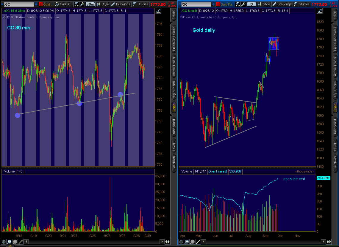The image size is (339, 247).
Task: Switch to the Live News tab beside the left chart
Action: pos(174,164)
